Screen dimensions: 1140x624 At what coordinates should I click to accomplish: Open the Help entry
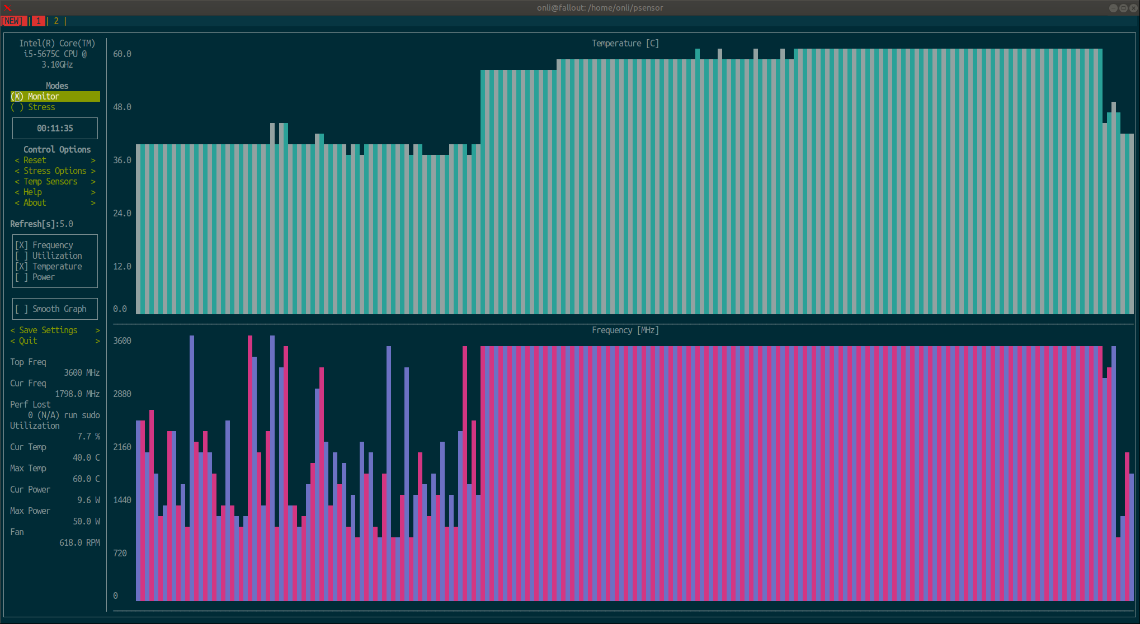[55, 192]
